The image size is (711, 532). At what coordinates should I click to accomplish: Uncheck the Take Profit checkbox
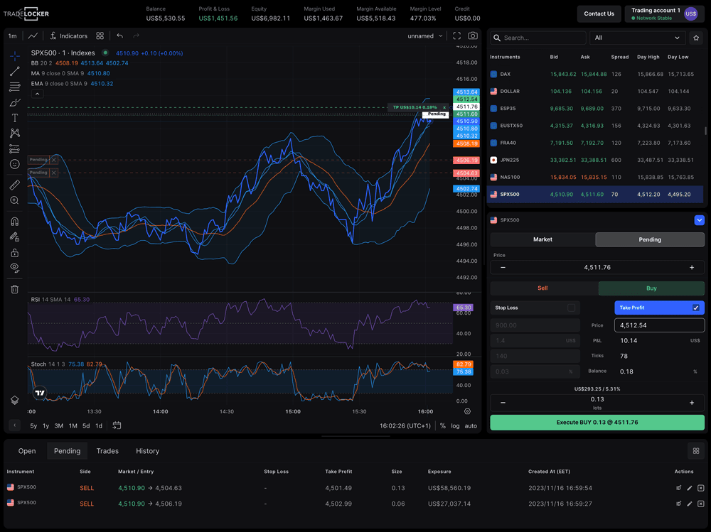(x=695, y=308)
